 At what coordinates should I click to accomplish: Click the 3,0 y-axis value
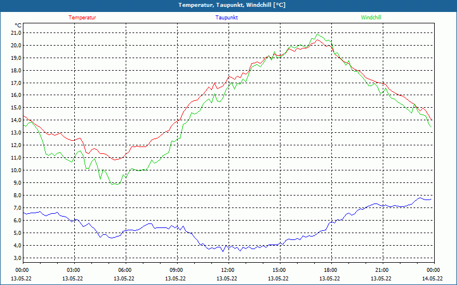tap(18, 258)
